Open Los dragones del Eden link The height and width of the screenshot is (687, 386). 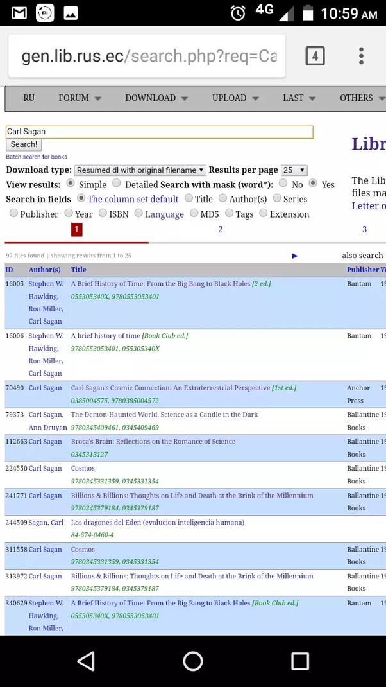(x=158, y=522)
